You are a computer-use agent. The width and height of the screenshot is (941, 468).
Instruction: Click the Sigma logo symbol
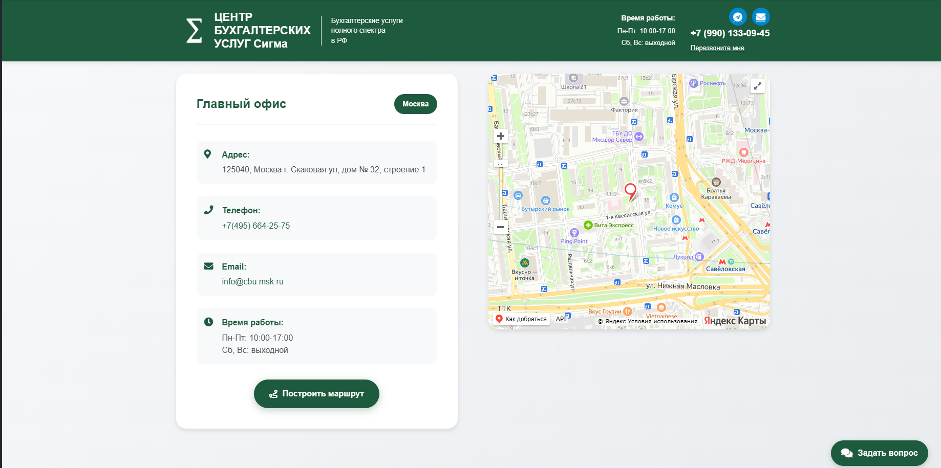(x=194, y=31)
